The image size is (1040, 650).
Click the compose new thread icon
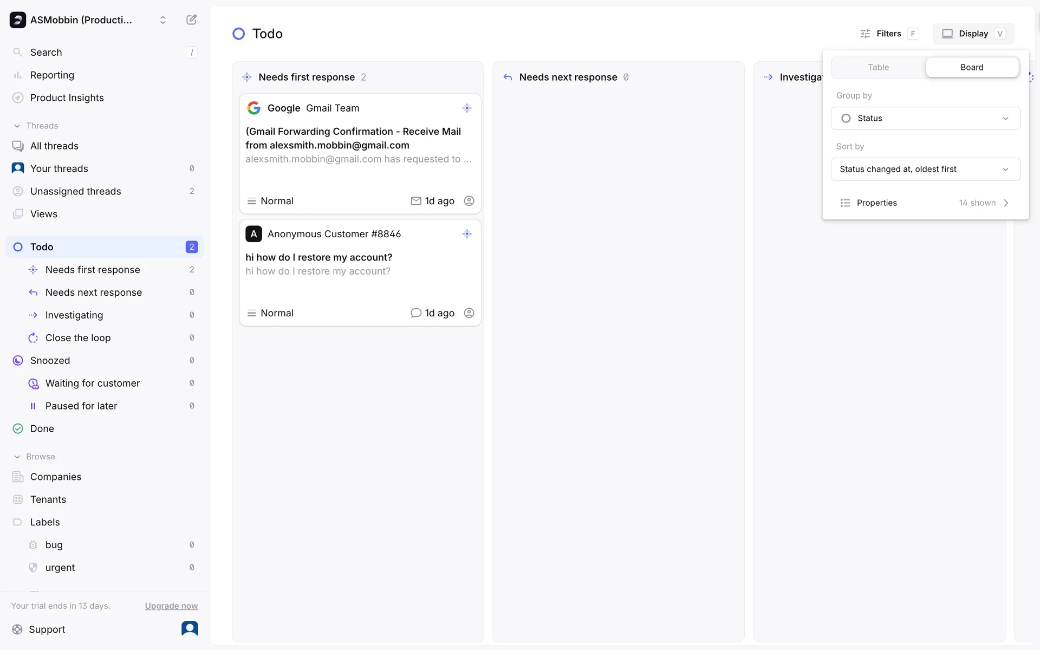[191, 20]
